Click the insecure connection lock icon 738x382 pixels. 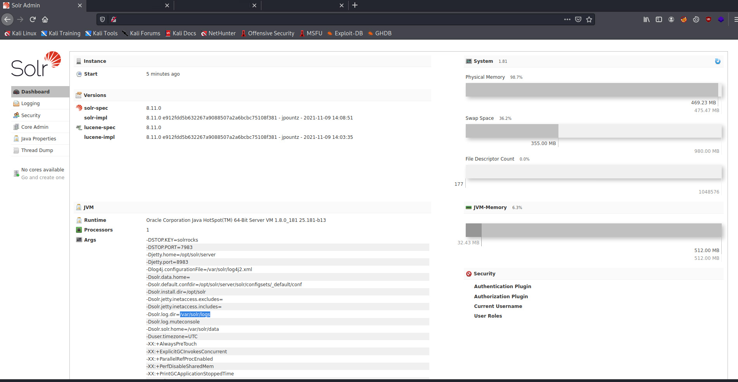pos(114,19)
